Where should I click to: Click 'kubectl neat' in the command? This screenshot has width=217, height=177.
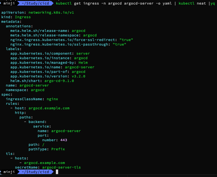tap(192, 3)
